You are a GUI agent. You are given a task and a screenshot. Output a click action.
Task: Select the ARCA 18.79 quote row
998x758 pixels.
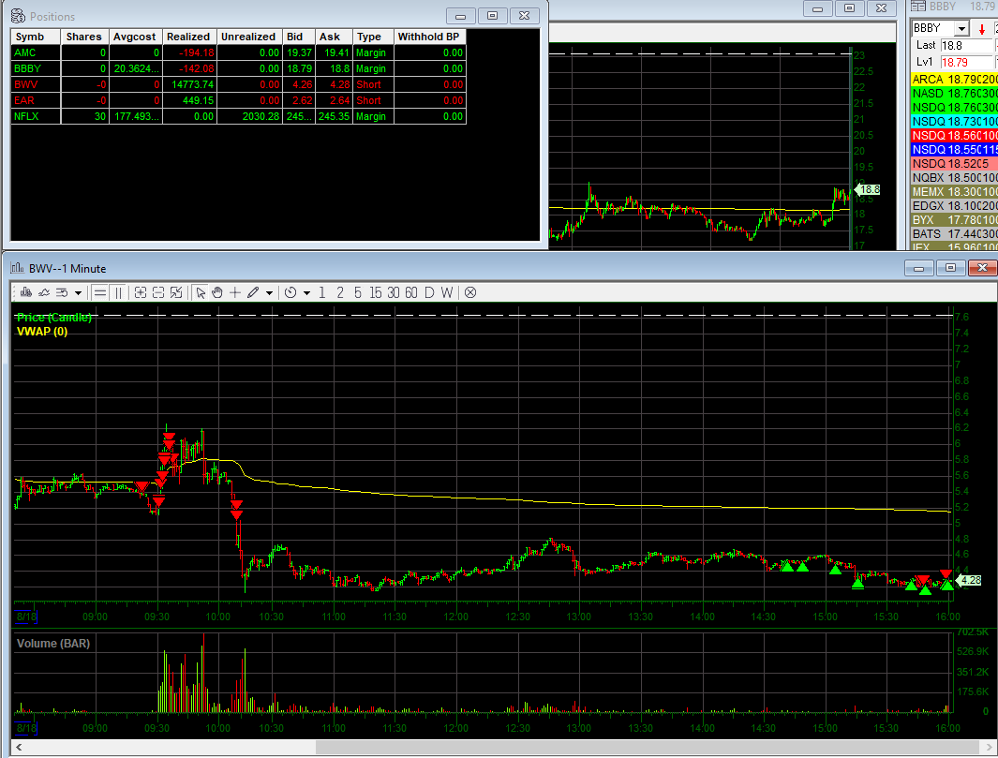954,80
